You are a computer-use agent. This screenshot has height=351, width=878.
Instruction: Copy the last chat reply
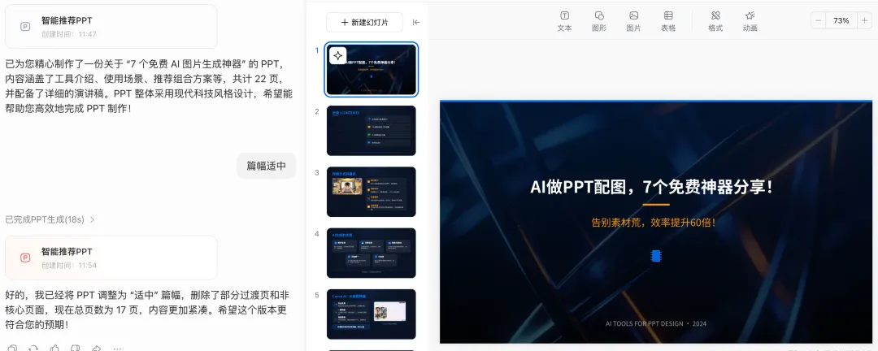coord(13,349)
